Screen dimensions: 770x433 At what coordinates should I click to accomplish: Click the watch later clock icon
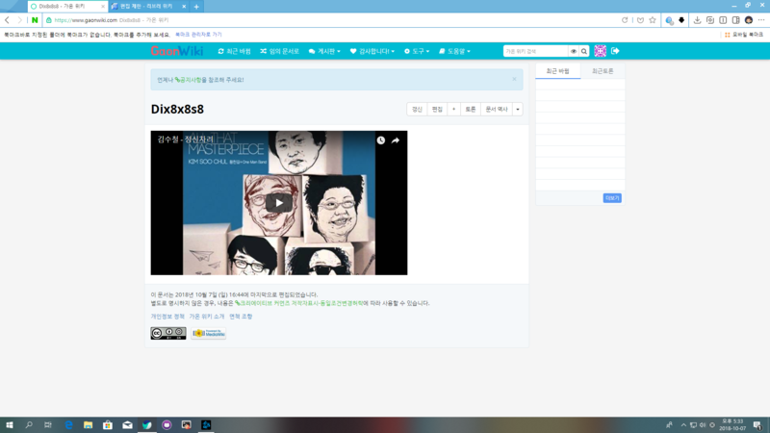(381, 140)
